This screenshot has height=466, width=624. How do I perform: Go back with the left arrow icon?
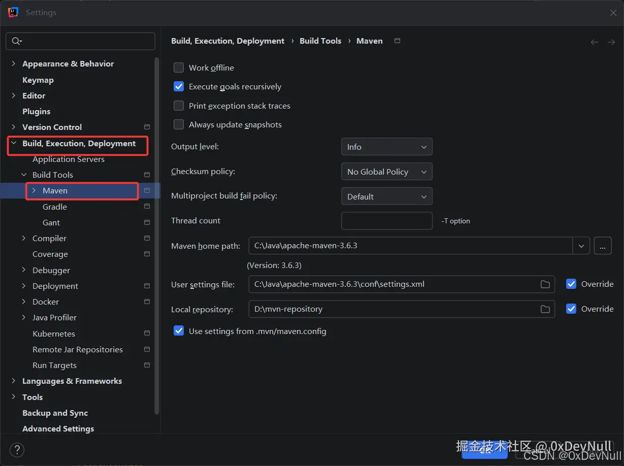coord(594,42)
